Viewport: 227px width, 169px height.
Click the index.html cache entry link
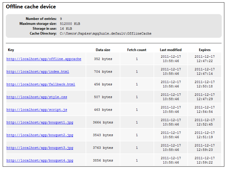(38, 72)
